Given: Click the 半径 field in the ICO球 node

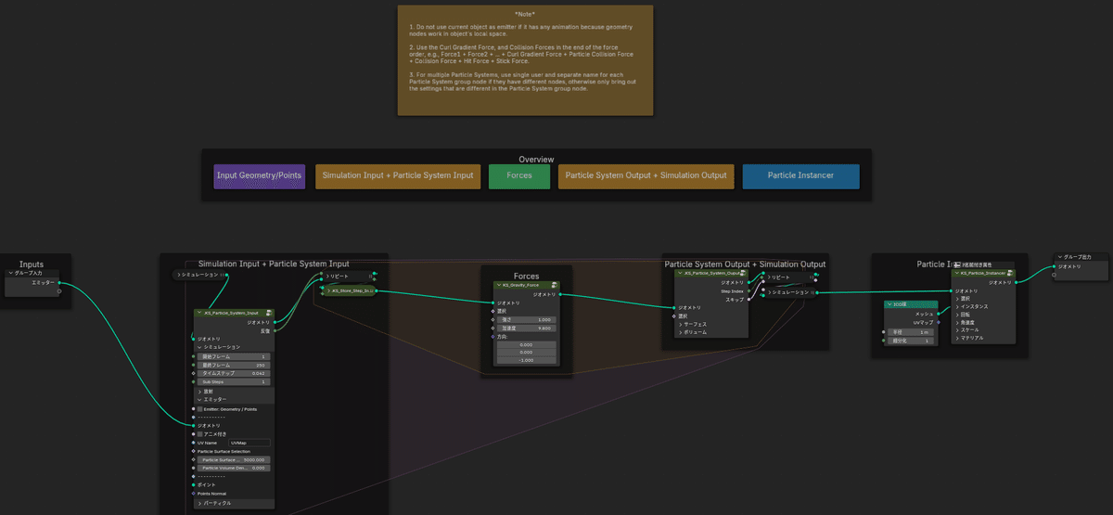Looking at the screenshot, I should click(x=911, y=331).
